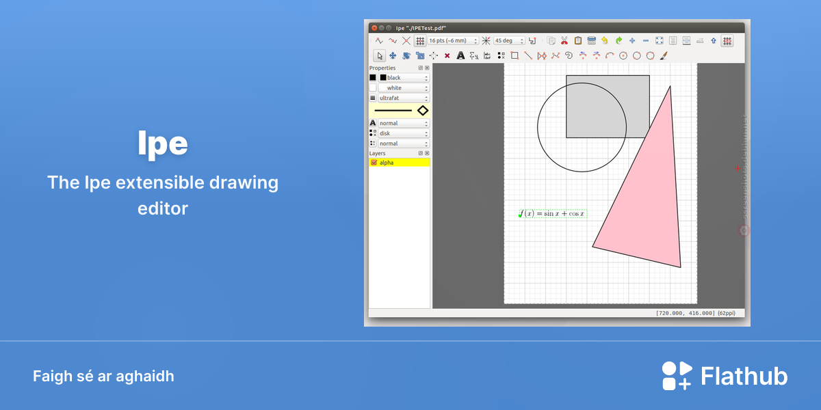Select the arrow Select Objects tool
The width and height of the screenshot is (821, 410).
(379, 55)
